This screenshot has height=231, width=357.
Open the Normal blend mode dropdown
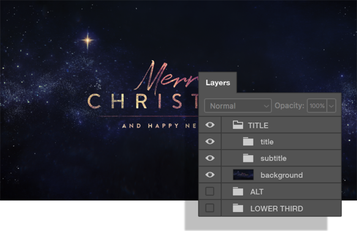coord(238,106)
